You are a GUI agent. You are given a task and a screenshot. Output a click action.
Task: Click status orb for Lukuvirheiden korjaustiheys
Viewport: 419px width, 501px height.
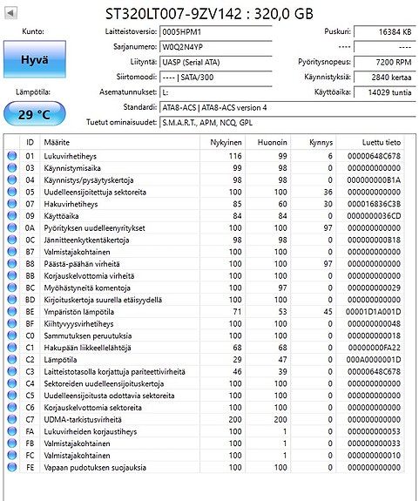point(12,431)
